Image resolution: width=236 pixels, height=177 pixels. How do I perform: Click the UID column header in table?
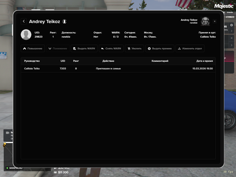[x=63, y=61]
